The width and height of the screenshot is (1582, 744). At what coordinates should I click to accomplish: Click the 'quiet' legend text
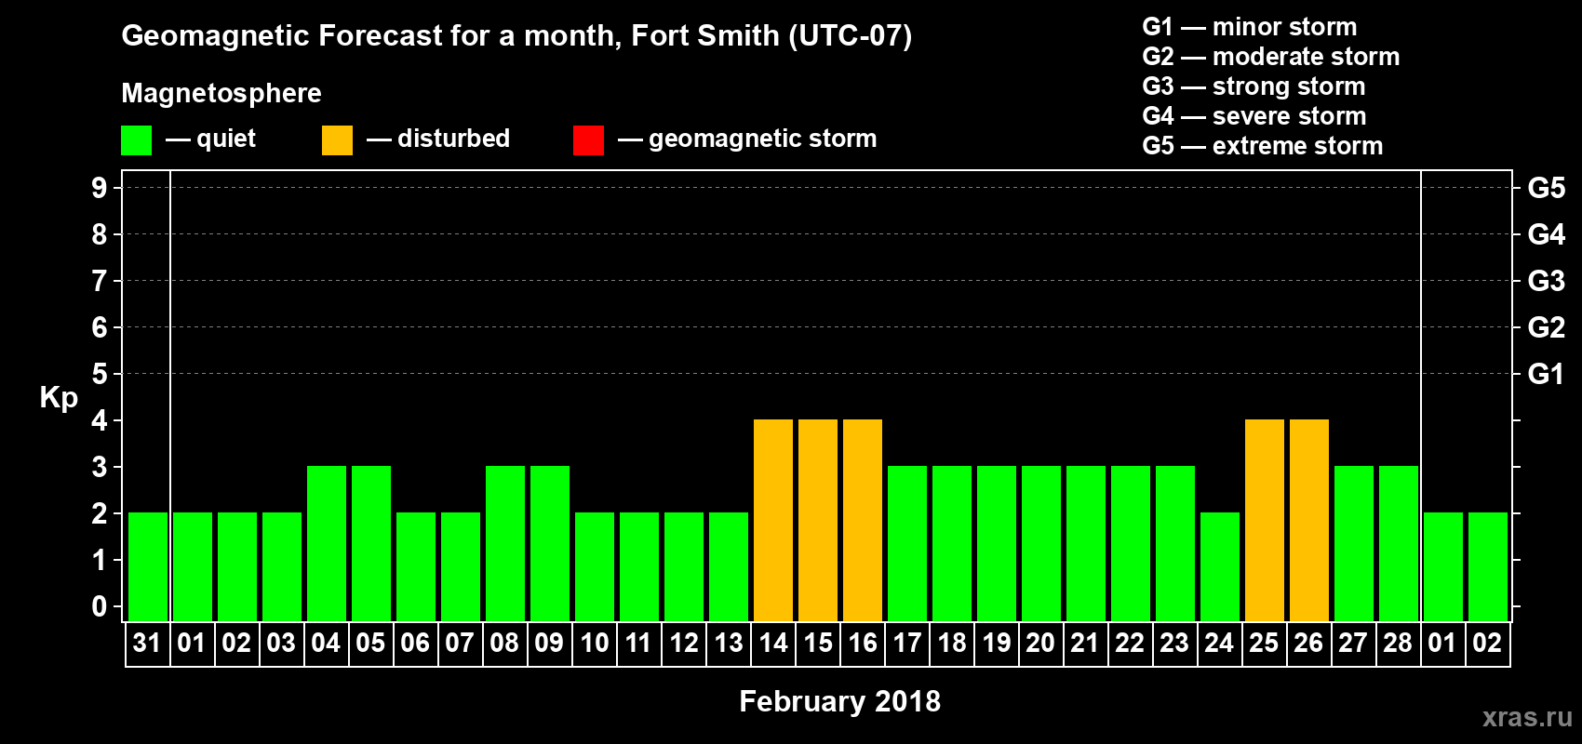coord(226,139)
